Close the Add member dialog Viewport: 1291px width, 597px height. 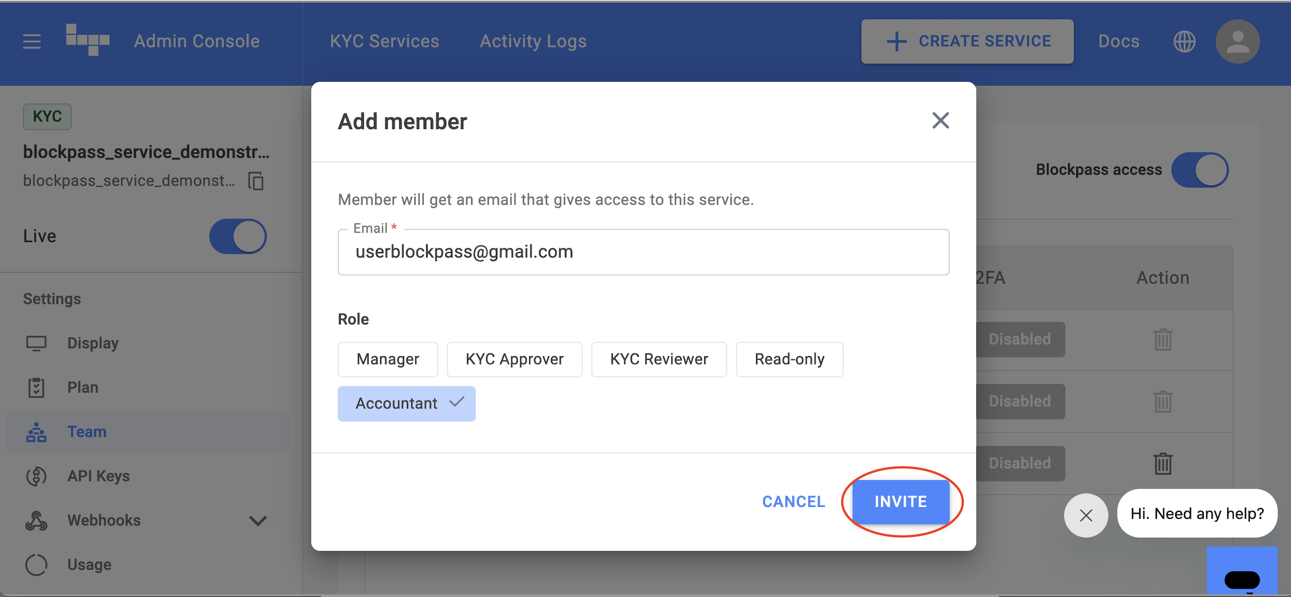point(940,120)
